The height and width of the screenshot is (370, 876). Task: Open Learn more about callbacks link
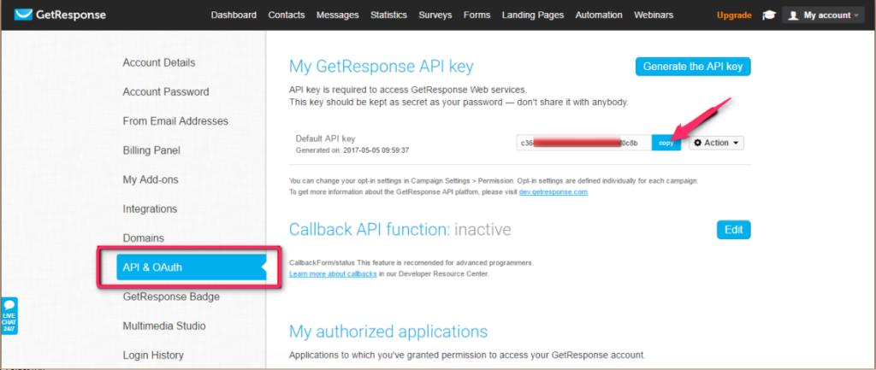click(x=333, y=274)
